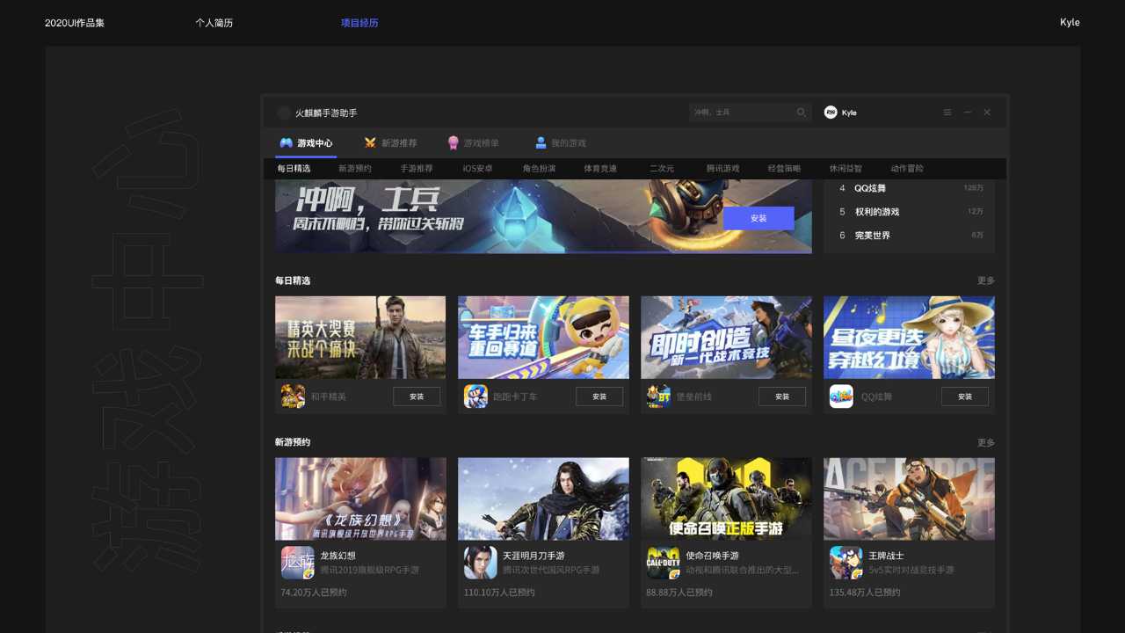Select rank 4 QQ炫舞 in the ranking
This screenshot has height=633, width=1125.
pyautogui.click(x=911, y=188)
